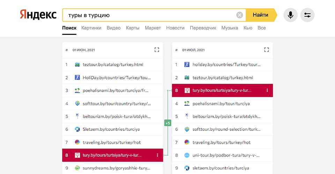Click poehalisnami.by favicon in June list
335x174 pixels.
pos(77,90)
